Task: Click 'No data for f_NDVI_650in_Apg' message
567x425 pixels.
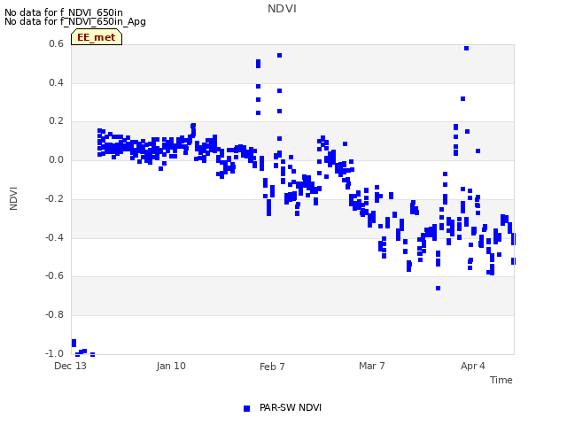Action: (x=75, y=21)
